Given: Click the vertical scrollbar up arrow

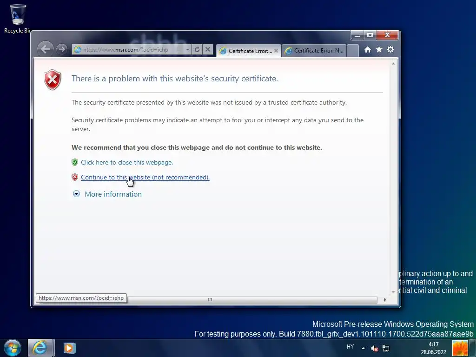Looking at the screenshot, I should tap(393, 64).
